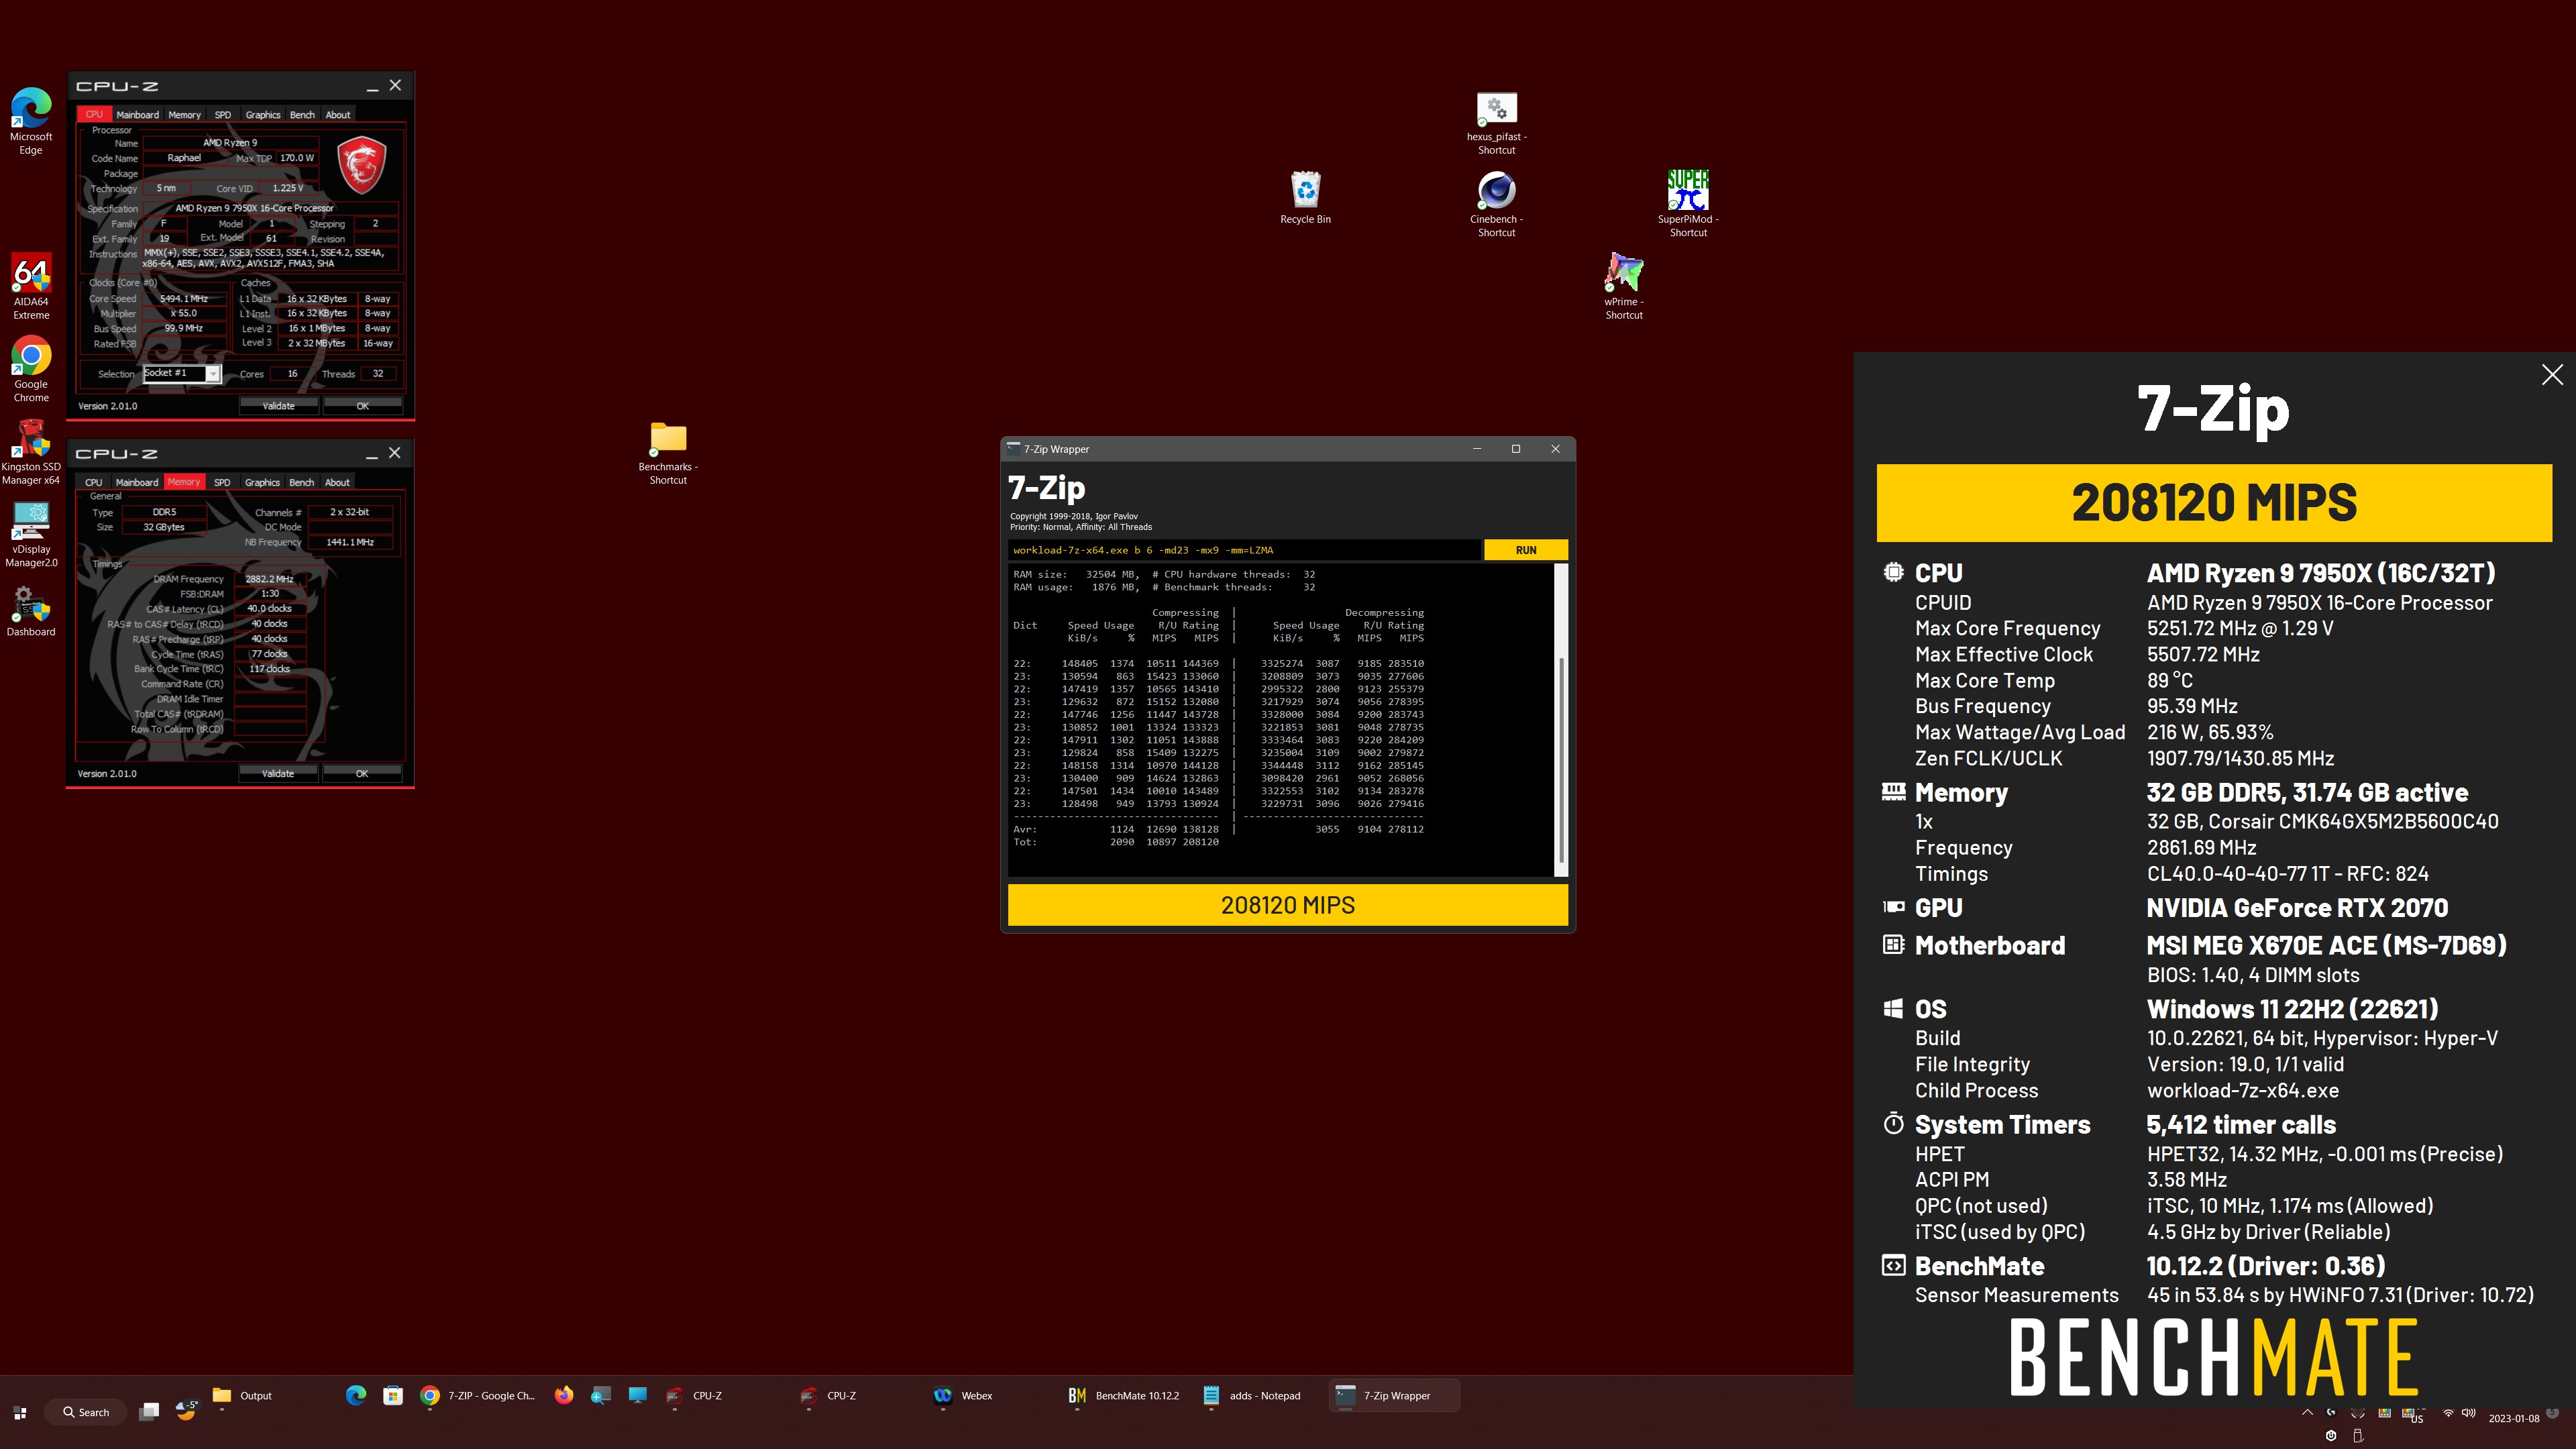
Task: Open Mainboard tab in bottom CPU-Z window
Action: 137,482
